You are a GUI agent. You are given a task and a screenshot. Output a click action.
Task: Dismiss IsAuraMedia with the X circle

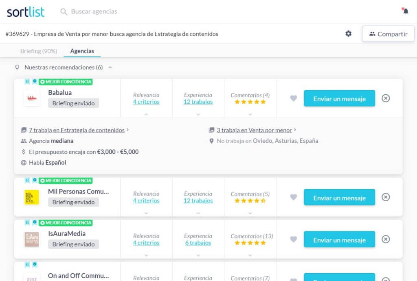pyautogui.click(x=386, y=239)
